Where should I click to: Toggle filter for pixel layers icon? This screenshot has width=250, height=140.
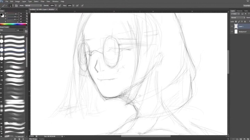pyautogui.click(x=242, y=14)
